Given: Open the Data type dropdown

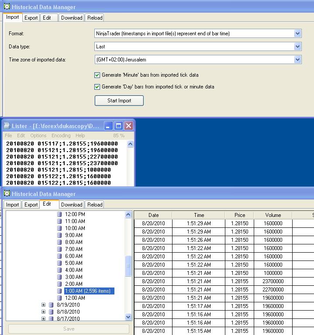Looking at the screenshot, I should tap(297, 47).
